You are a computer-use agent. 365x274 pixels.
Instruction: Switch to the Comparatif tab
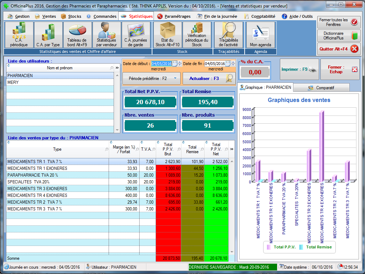click(x=322, y=87)
